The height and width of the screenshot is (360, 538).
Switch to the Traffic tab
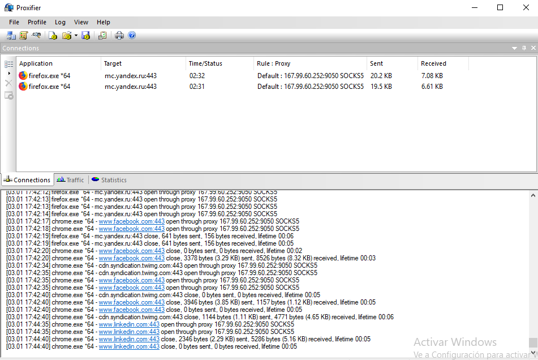tap(70, 180)
